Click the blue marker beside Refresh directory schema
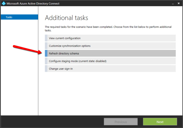The image size is (183, 128). pos(46,54)
